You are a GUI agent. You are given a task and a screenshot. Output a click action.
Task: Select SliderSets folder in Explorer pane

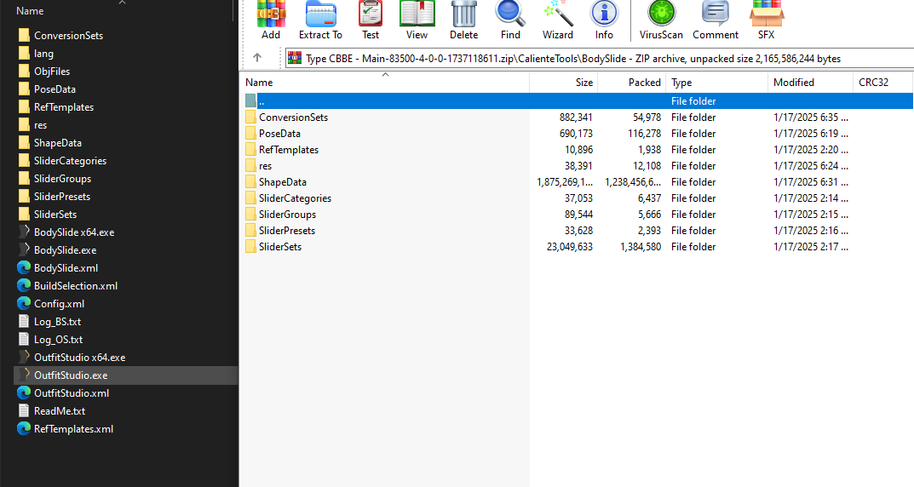tap(55, 215)
